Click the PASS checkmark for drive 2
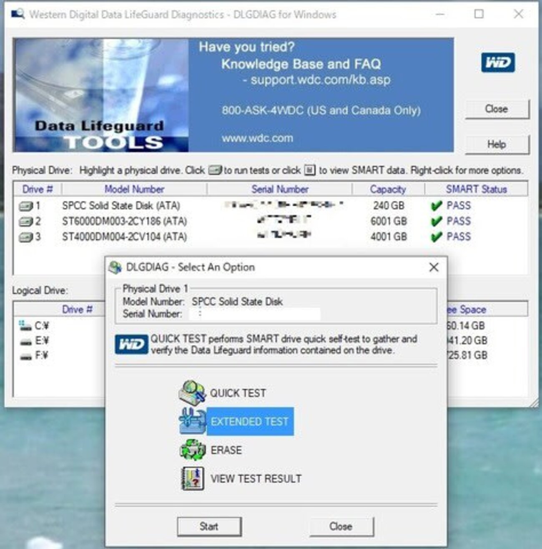Image resolution: width=542 pixels, height=549 pixels. [x=436, y=221]
